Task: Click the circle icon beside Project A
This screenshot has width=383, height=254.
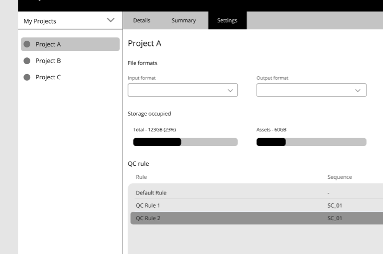Action: coord(27,44)
